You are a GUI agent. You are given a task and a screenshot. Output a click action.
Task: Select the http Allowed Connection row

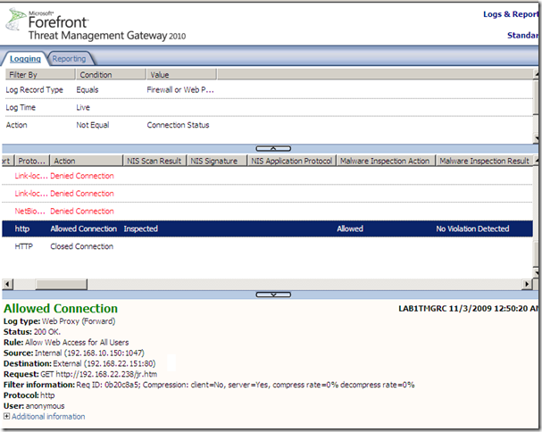[x=268, y=228]
